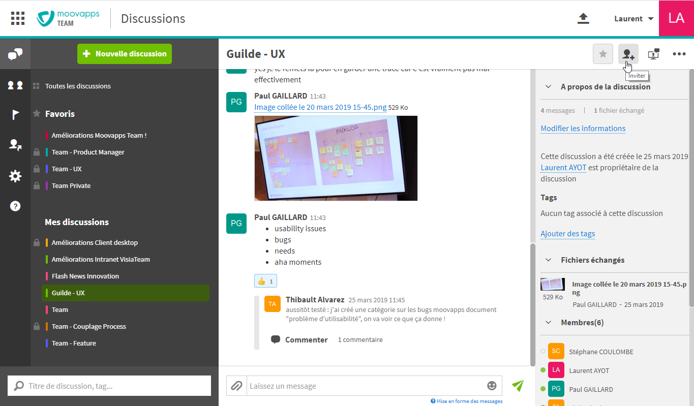
Task: Focus the discussion title search field
Action: tap(109, 386)
